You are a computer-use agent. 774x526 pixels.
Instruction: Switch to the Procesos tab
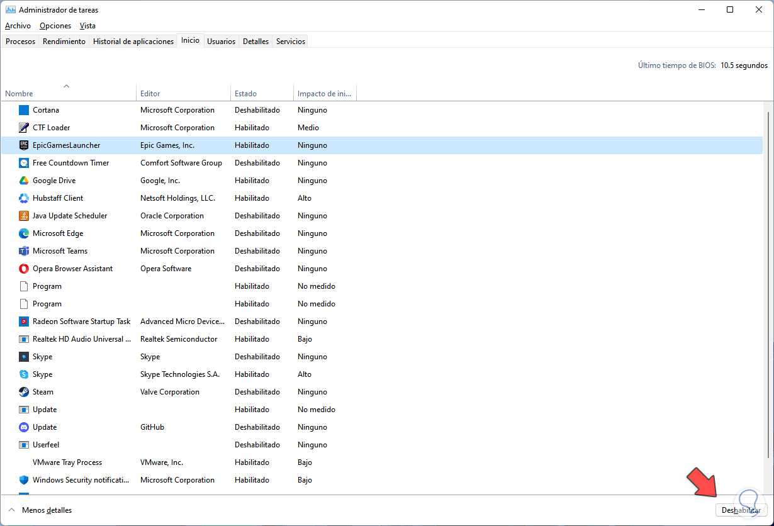(21, 42)
